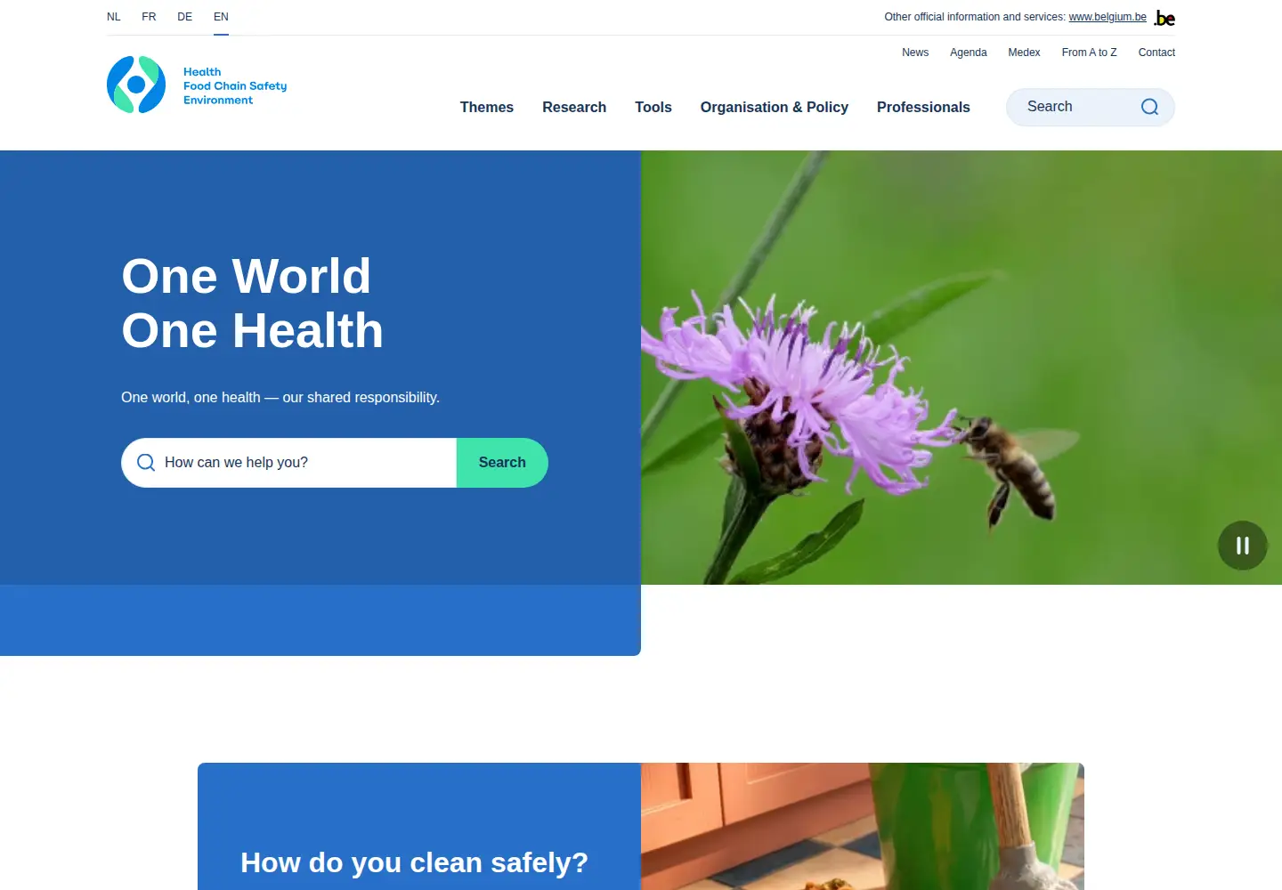This screenshot has width=1282, height=890.
Task: Switch language to NL
Action: pos(114,17)
